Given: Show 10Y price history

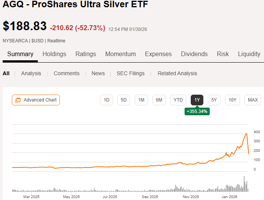Looking at the screenshot, I should 232,100.
